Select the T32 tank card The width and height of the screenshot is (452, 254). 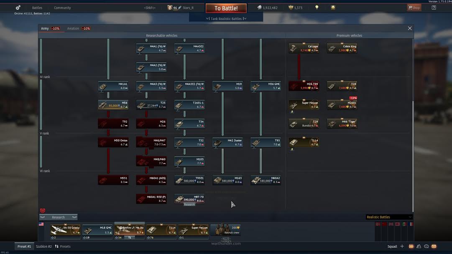(189, 142)
